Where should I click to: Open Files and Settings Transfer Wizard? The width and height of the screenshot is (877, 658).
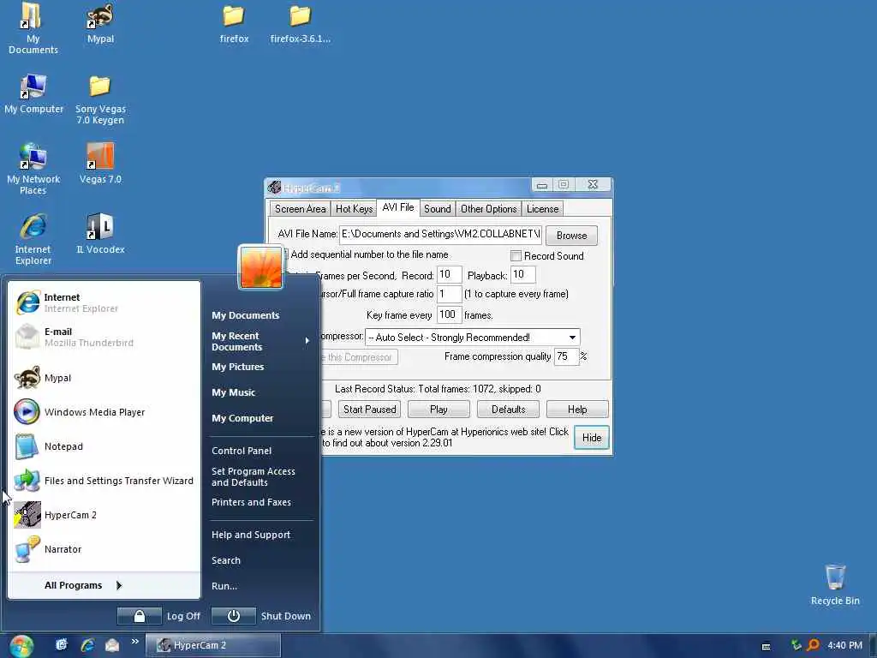(x=104, y=481)
